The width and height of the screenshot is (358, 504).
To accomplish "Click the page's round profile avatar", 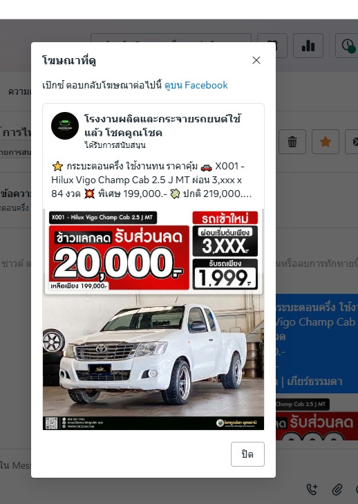I will (x=65, y=126).
